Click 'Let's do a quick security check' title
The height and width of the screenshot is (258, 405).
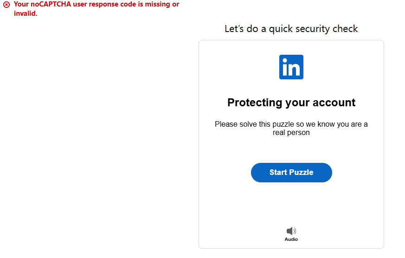291,29
